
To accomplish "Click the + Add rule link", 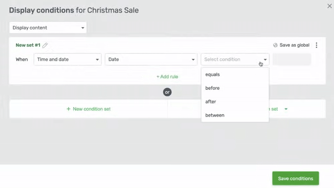I will 167,77.
